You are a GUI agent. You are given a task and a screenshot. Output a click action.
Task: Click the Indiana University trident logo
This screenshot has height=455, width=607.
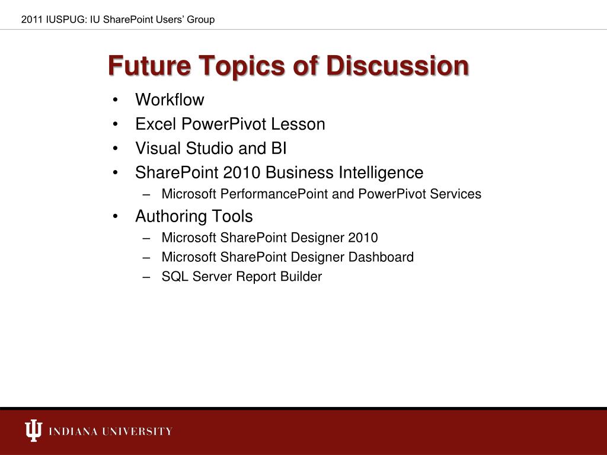pyautogui.click(x=33, y=430)
